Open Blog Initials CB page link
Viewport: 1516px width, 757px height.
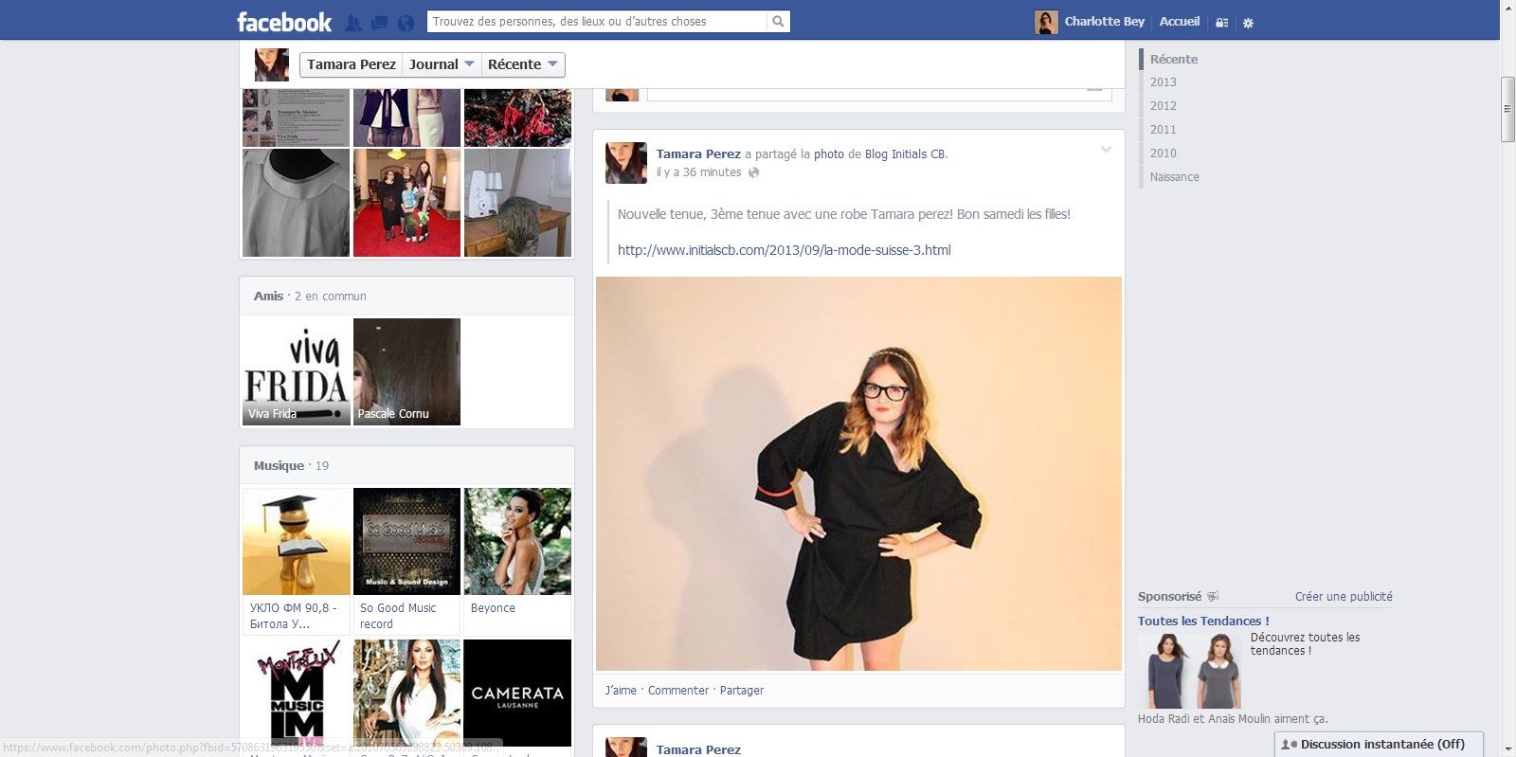pyautogui.click(x=905, y=154)
